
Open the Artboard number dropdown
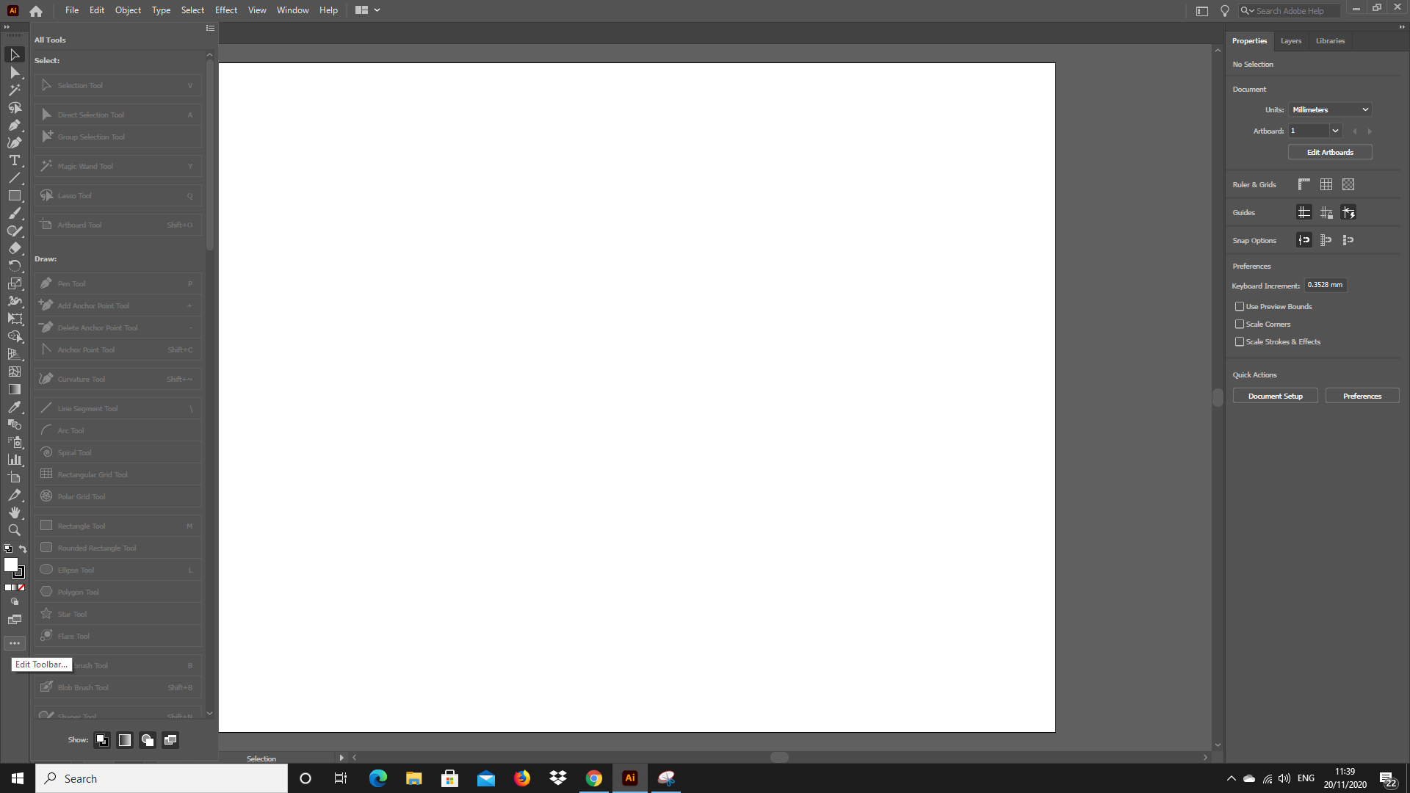click(1335, 131)
